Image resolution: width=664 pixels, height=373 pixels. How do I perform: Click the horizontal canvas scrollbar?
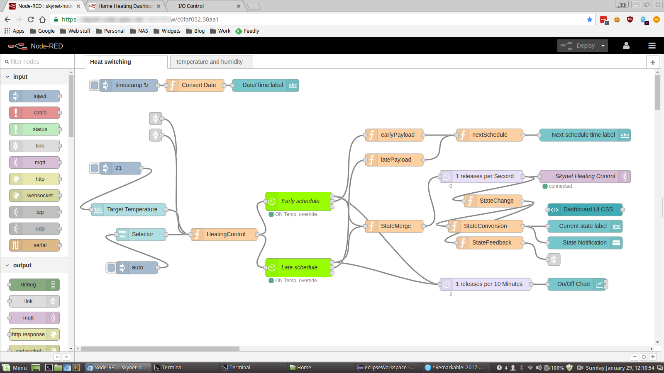(x=160, y=349)
